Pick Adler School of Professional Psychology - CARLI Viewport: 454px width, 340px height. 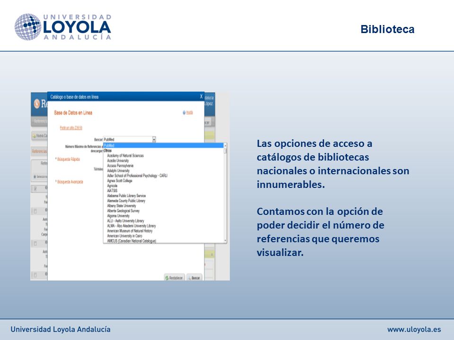click(137, 176)
